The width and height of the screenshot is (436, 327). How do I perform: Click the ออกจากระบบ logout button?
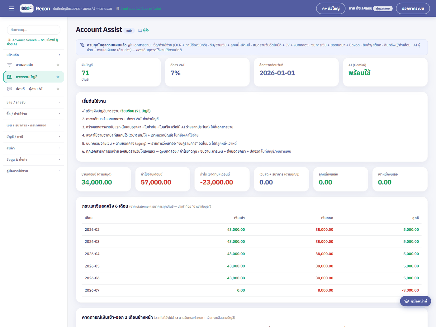(x=413, y=8)
